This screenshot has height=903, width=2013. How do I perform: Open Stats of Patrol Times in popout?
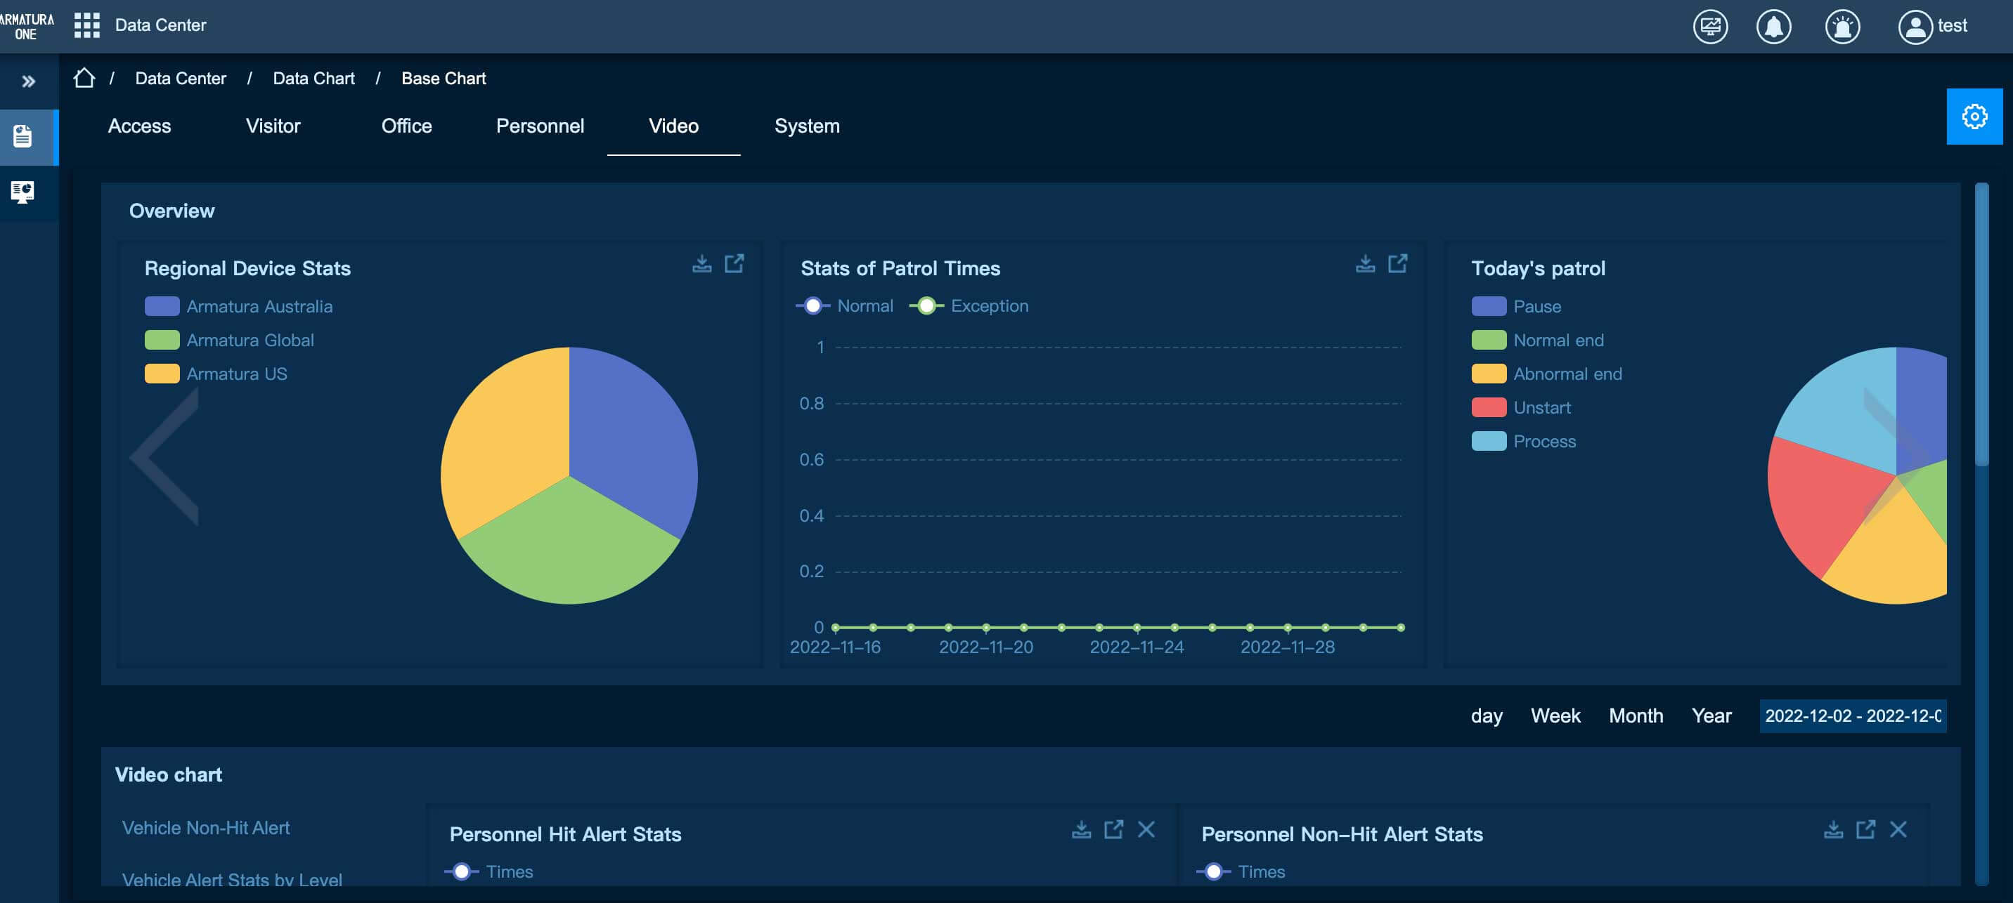[x=1397, y=264]
